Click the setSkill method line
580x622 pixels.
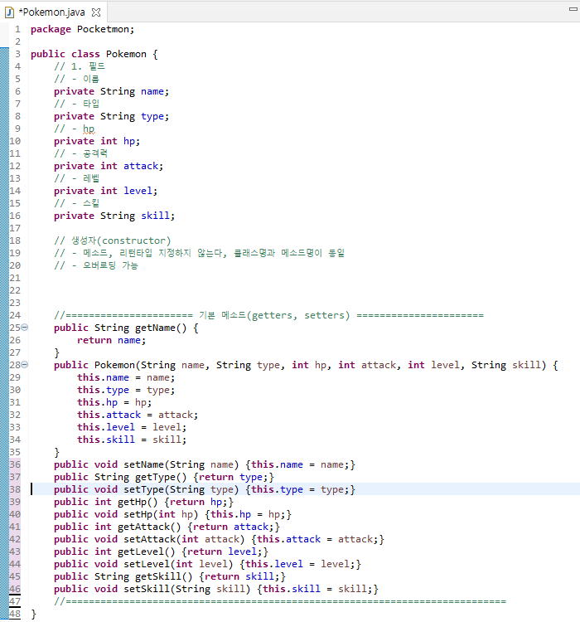tap(216, 589)
